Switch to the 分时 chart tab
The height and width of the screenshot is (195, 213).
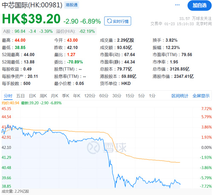8,96
